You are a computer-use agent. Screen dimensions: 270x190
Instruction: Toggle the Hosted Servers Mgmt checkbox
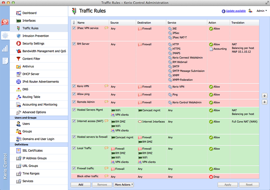pyautogui.click(x=74, y=110)
